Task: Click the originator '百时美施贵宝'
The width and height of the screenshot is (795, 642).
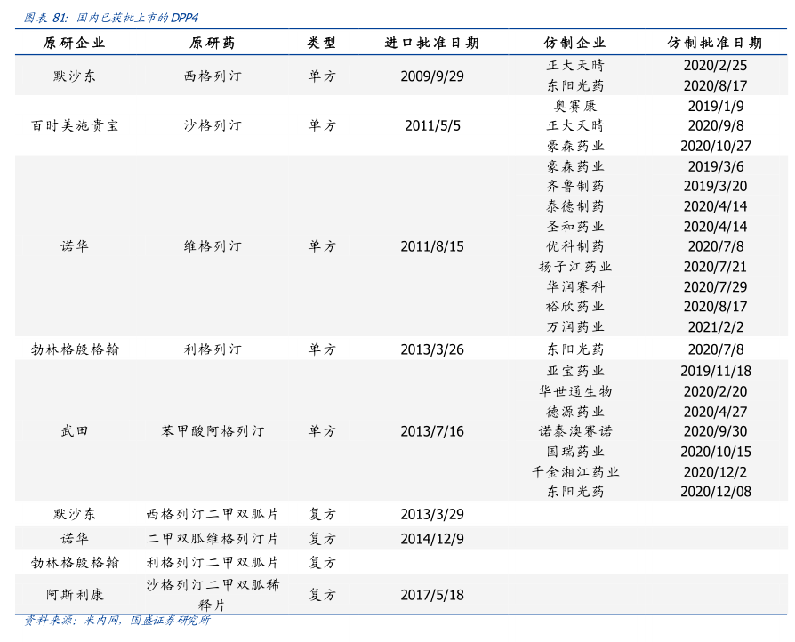Action: tap(75, 125)
